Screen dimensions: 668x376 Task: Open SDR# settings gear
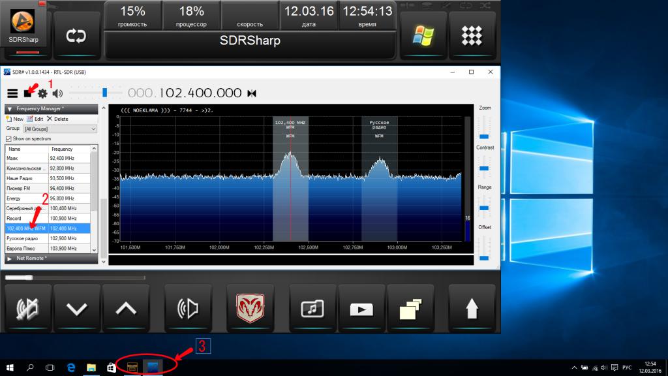[x=43, y=93]
